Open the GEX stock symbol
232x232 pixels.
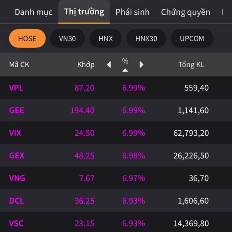tap(17, 156)
